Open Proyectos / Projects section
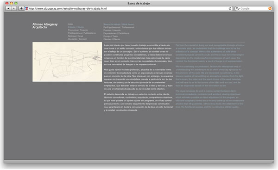Screen dimensions: 278x170 [x=78, y=30]
